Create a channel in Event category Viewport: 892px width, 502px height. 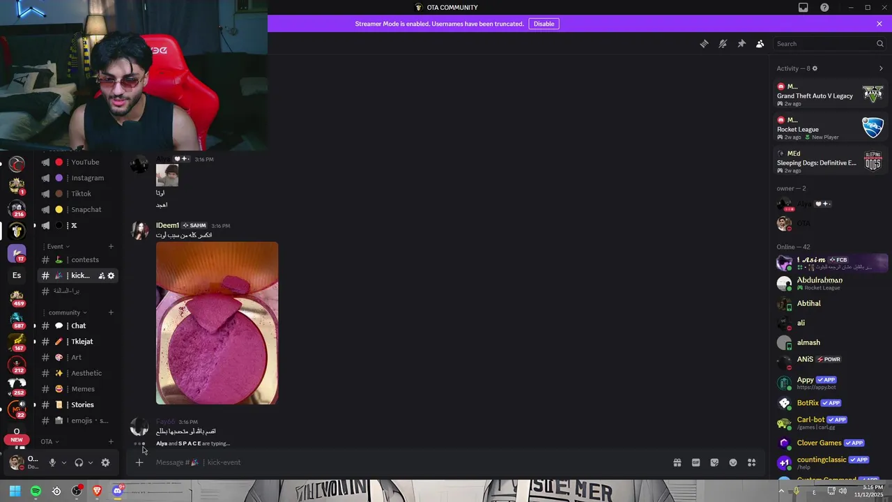[x=111, y=246]
